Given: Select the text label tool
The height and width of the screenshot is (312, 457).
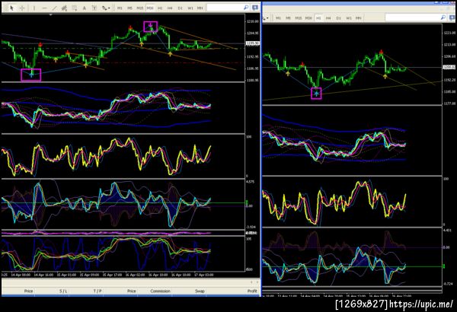Looking at the screenshot, I should [x=94, y=8].
